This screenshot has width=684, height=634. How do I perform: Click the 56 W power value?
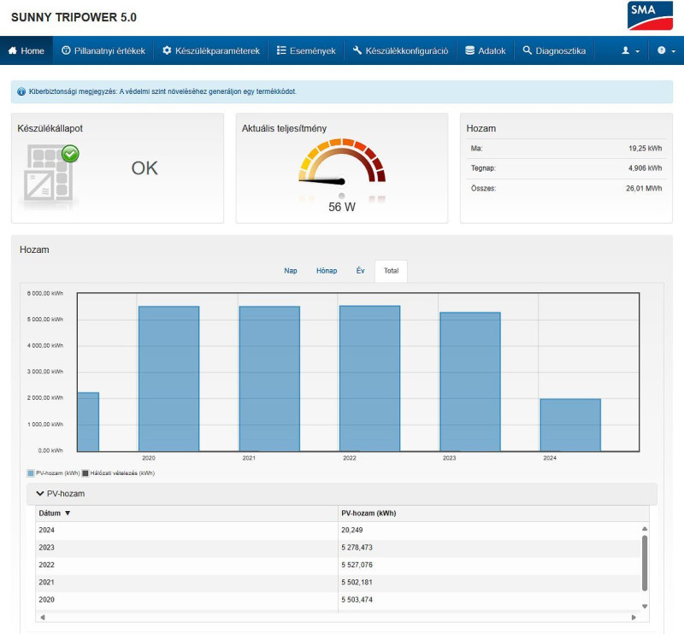tap(342, 207)
